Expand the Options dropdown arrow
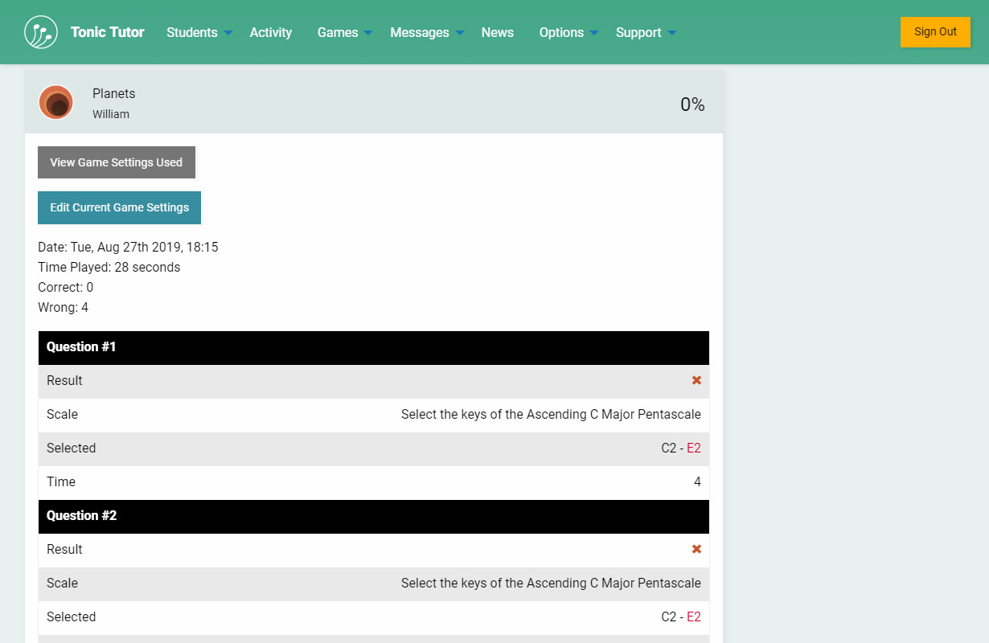Image resolution: width=989 pixels, height=643 pixels. click(x=594, y=33)
